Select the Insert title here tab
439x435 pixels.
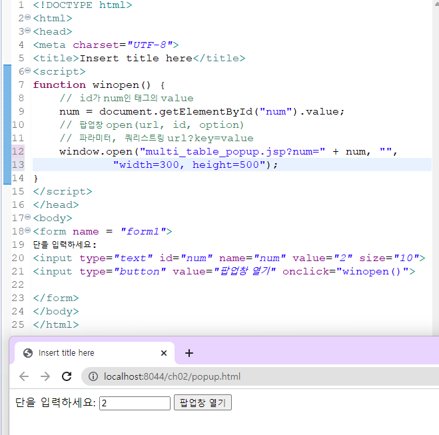pyautogui.click(x=95, y=353)
